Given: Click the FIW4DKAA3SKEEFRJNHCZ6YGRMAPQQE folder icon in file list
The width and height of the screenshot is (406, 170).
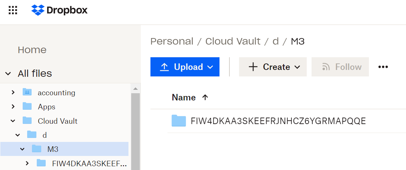Looking at the screenshot, I should [179, 121].
